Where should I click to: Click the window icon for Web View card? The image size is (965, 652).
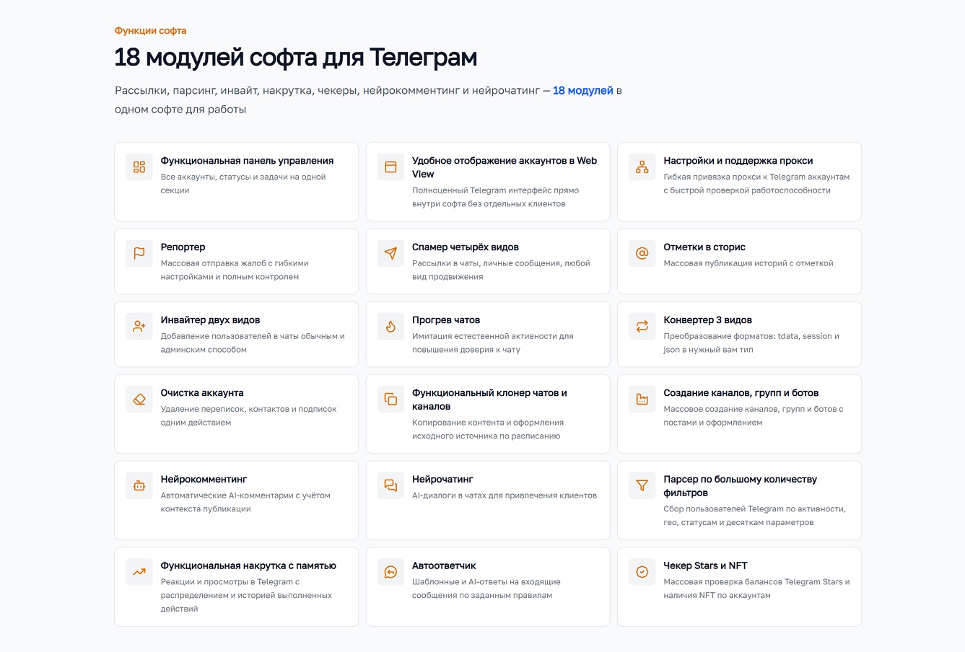pos(390,167)
